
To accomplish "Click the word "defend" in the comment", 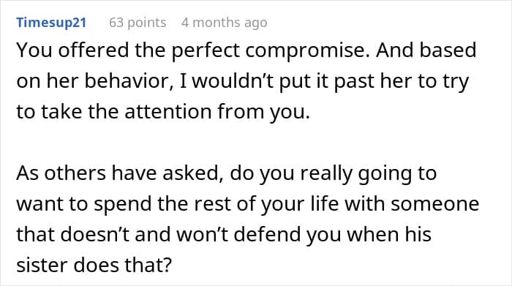I will [x=267, y=234].
